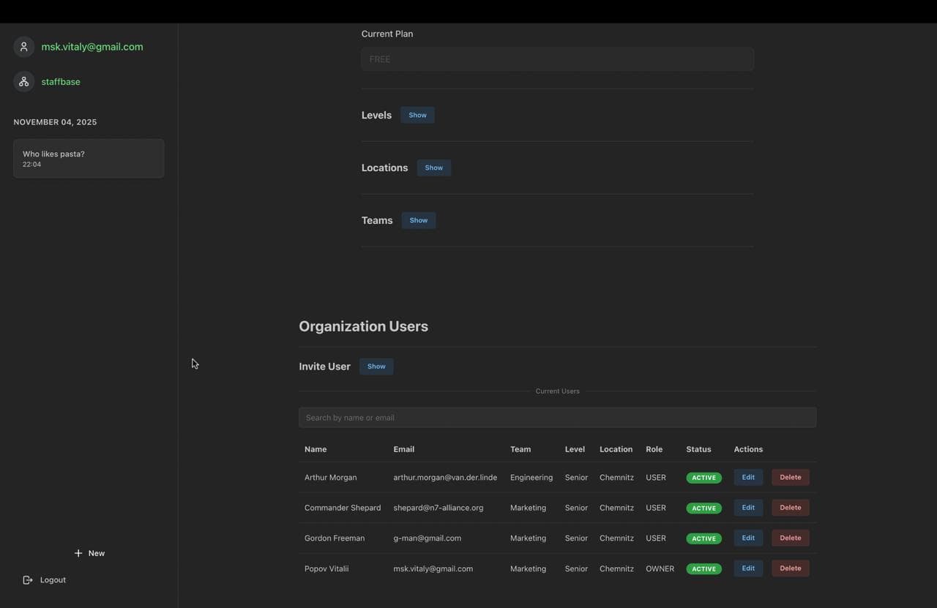Select the name Popov Vitalii

326,568
